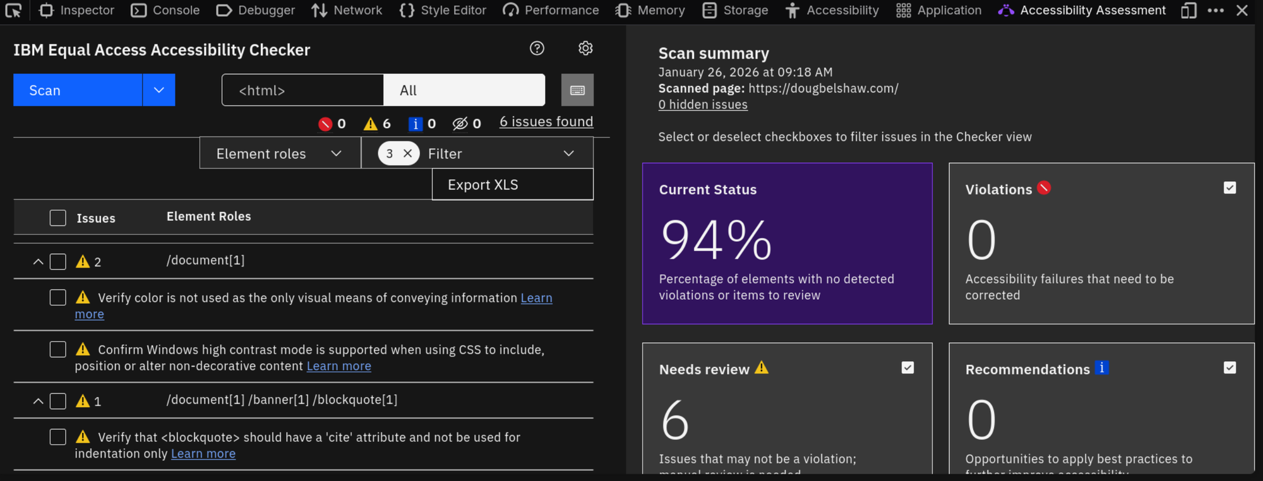
Task: Open the Performance tab
Action: 551,10
